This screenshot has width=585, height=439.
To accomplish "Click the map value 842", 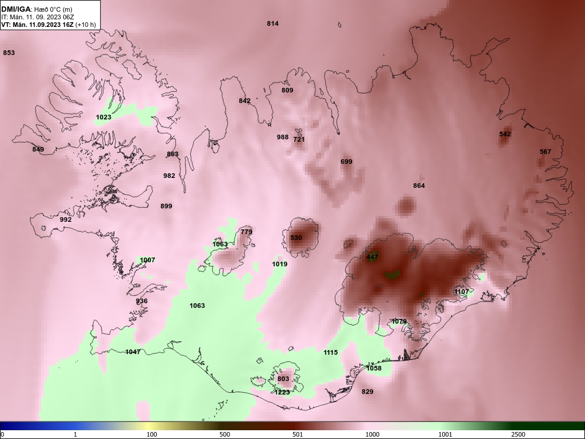I will [x=245, y=101].
